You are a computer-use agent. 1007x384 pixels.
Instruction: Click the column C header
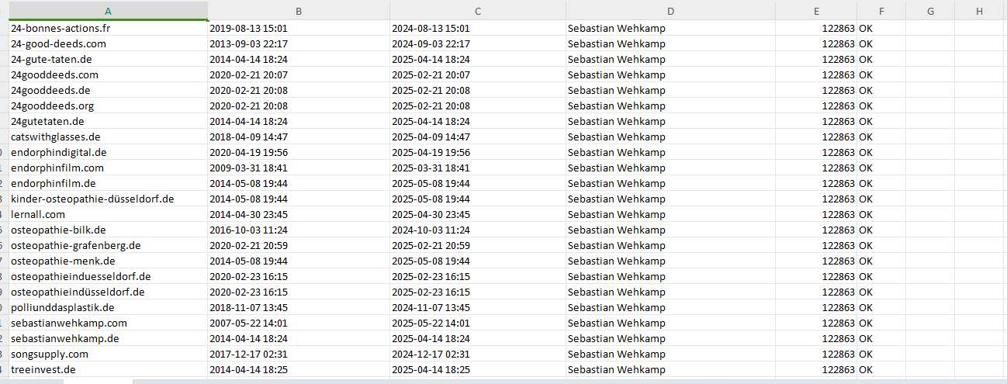point(477,11)
